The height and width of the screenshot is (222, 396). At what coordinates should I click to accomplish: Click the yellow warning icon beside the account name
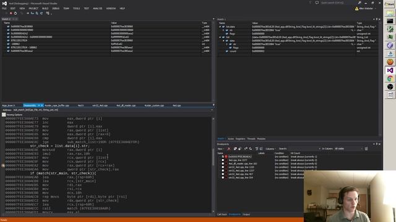[356, 9]
